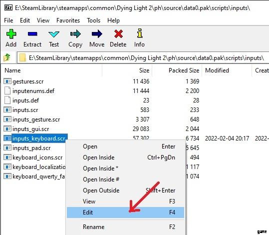The image size is (269, 235).
Task: Choose Rename in the context menu
Action: pyautogui.click(x=125, y=227)
